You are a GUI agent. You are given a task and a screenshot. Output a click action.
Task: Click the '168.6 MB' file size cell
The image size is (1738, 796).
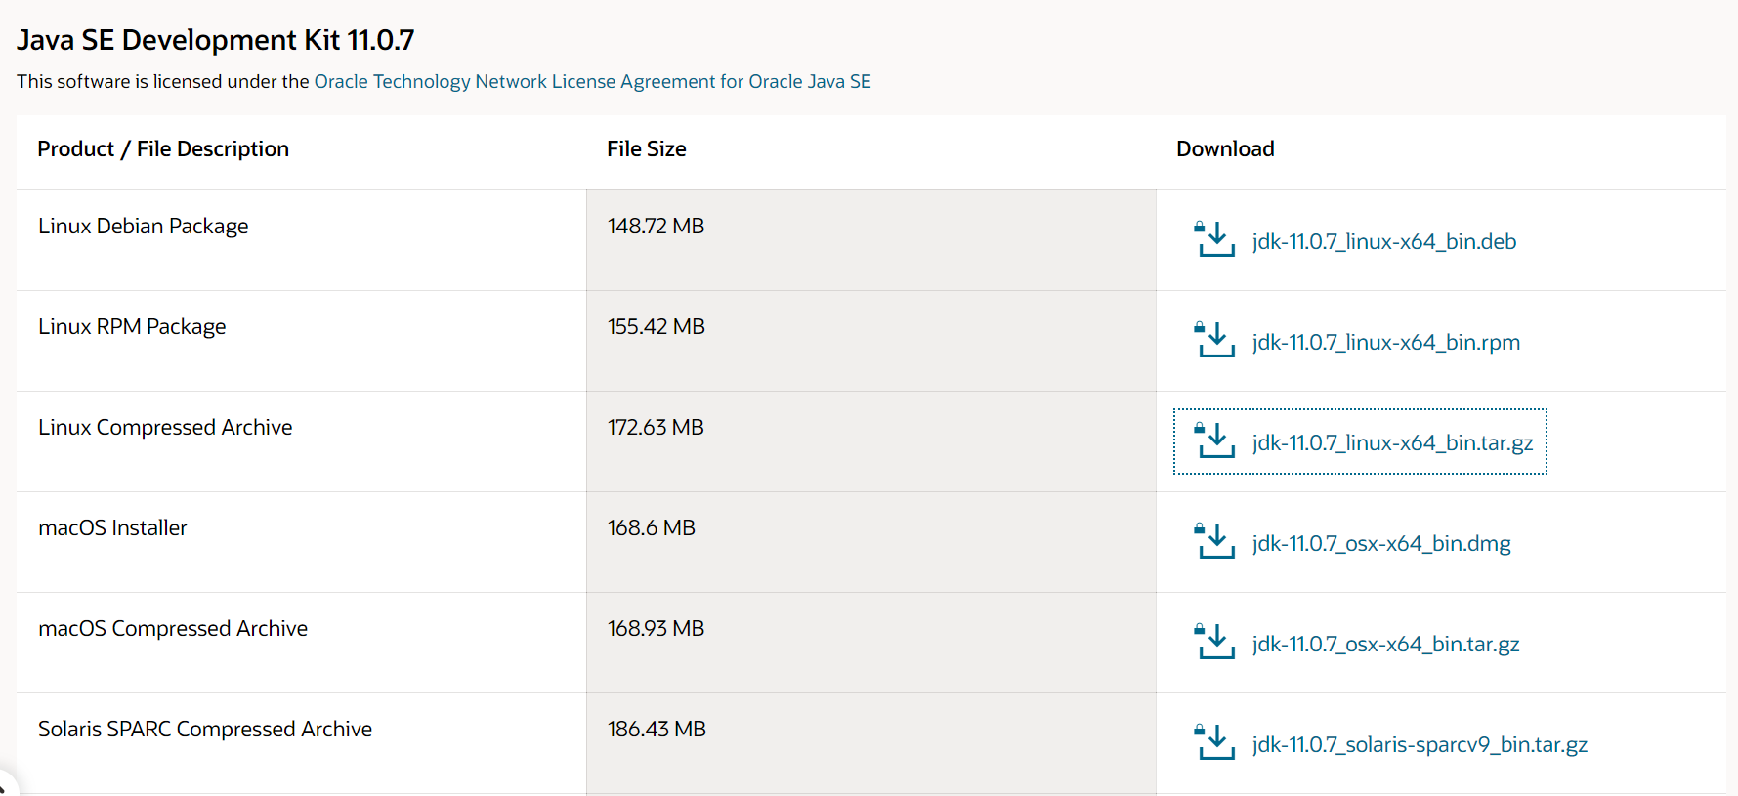click(x=870, y=542)
